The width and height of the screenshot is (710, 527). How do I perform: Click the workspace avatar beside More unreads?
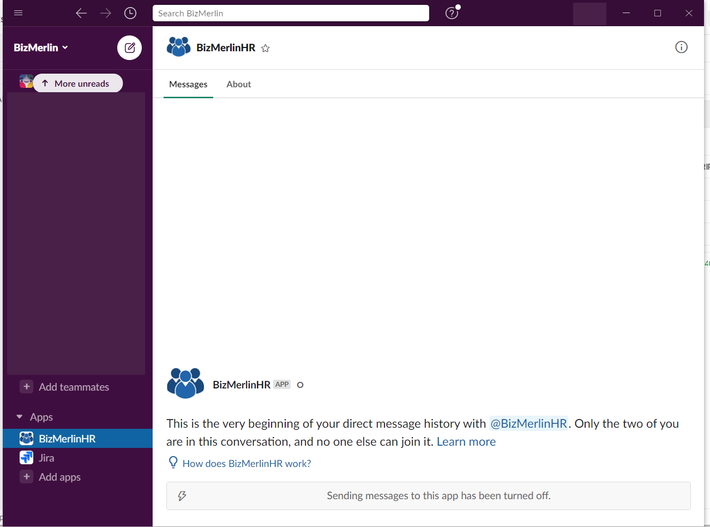click(x=26, y=81)
